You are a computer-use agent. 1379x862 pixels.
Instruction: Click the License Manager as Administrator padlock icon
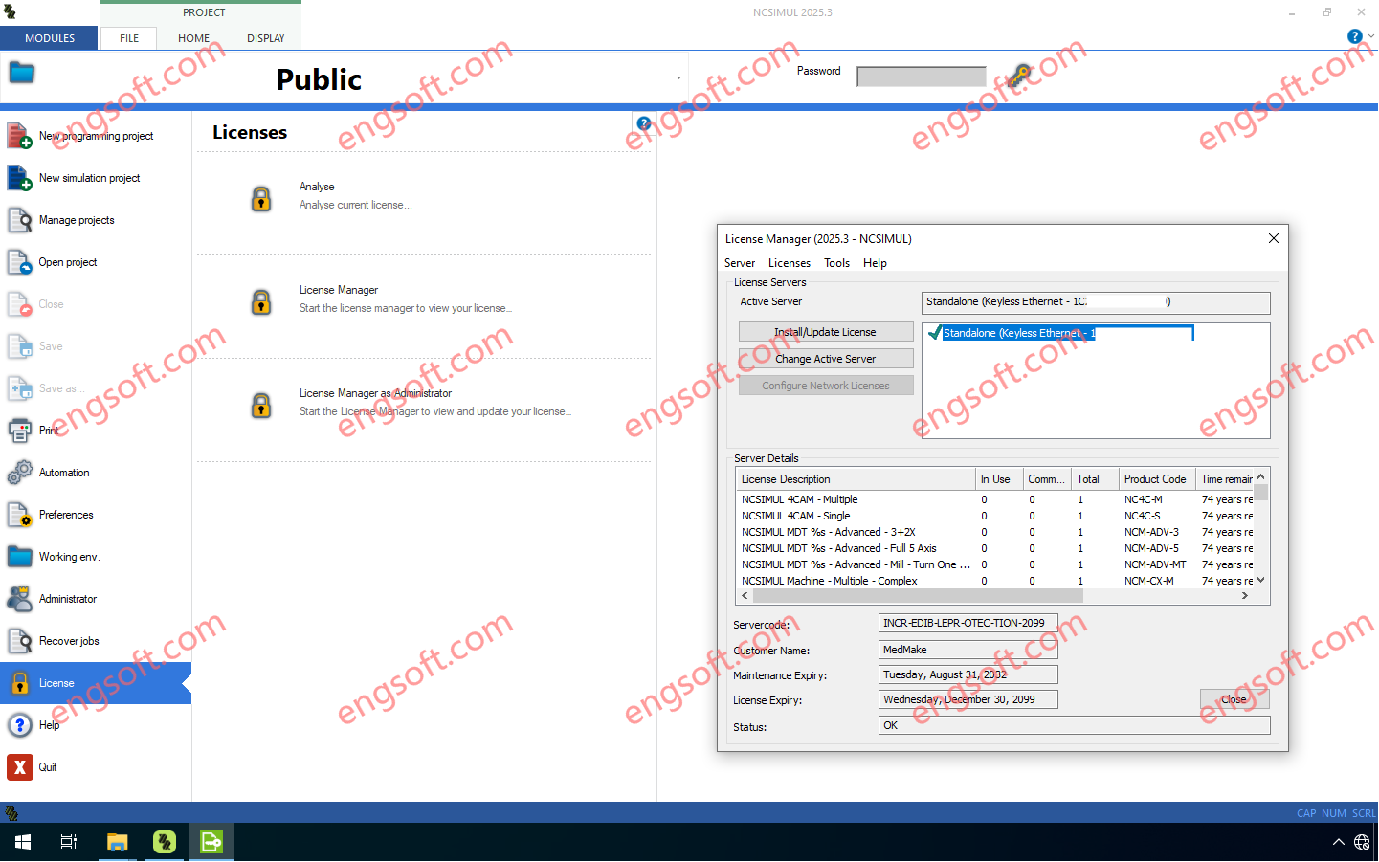tap(261, 405)
